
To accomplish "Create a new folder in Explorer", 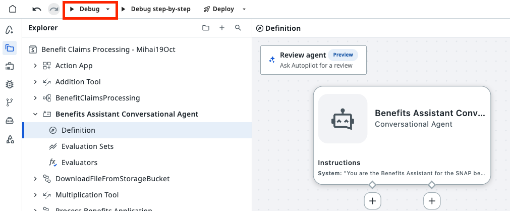I will point(205,28).
